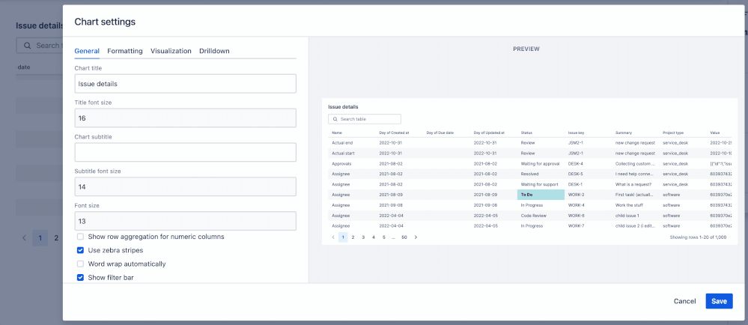
Task: Select page 3 in preview pagination
Action: coord(363,237)
